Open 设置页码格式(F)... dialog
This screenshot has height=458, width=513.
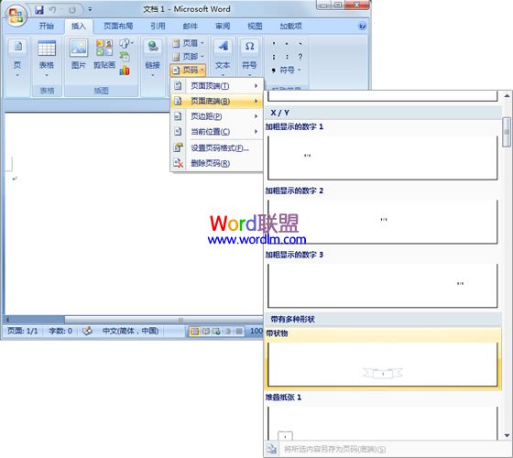(x=216, y=147)
